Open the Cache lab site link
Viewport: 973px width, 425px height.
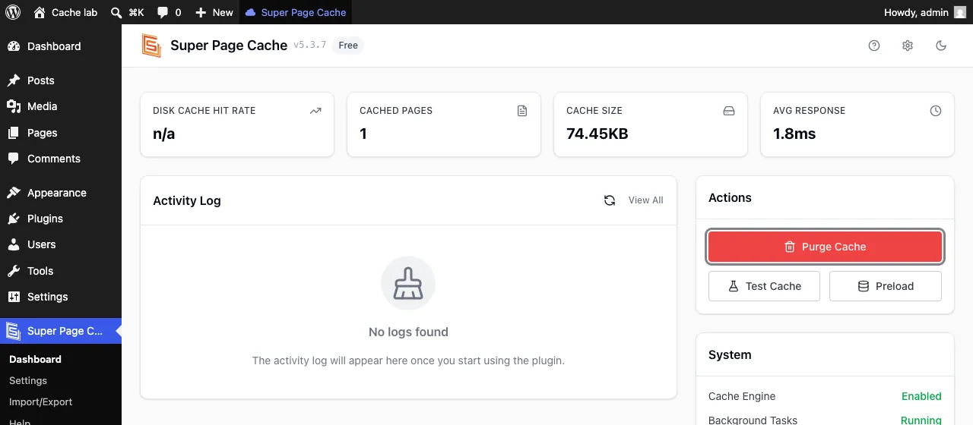65,12
